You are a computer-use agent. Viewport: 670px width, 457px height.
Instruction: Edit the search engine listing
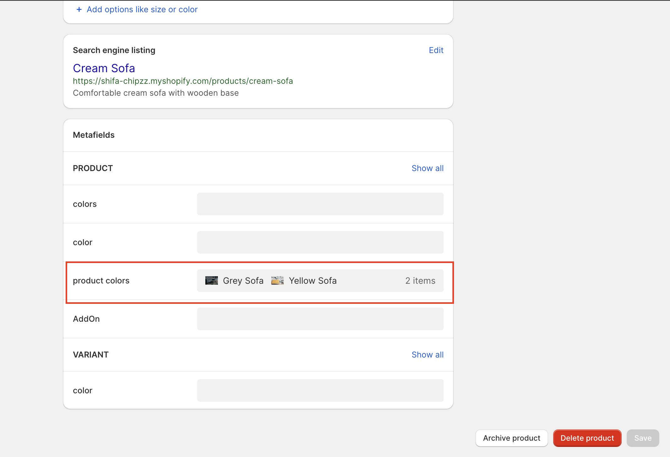click(x=436, y=50)
